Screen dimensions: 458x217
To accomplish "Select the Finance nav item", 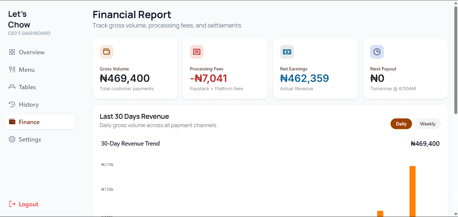I will click(40, 122).
